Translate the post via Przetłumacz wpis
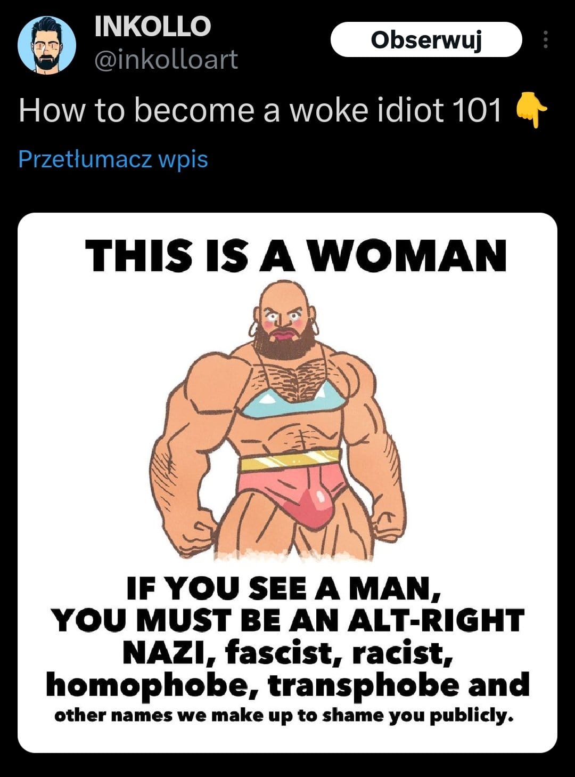575x777 pixels. 113,159
